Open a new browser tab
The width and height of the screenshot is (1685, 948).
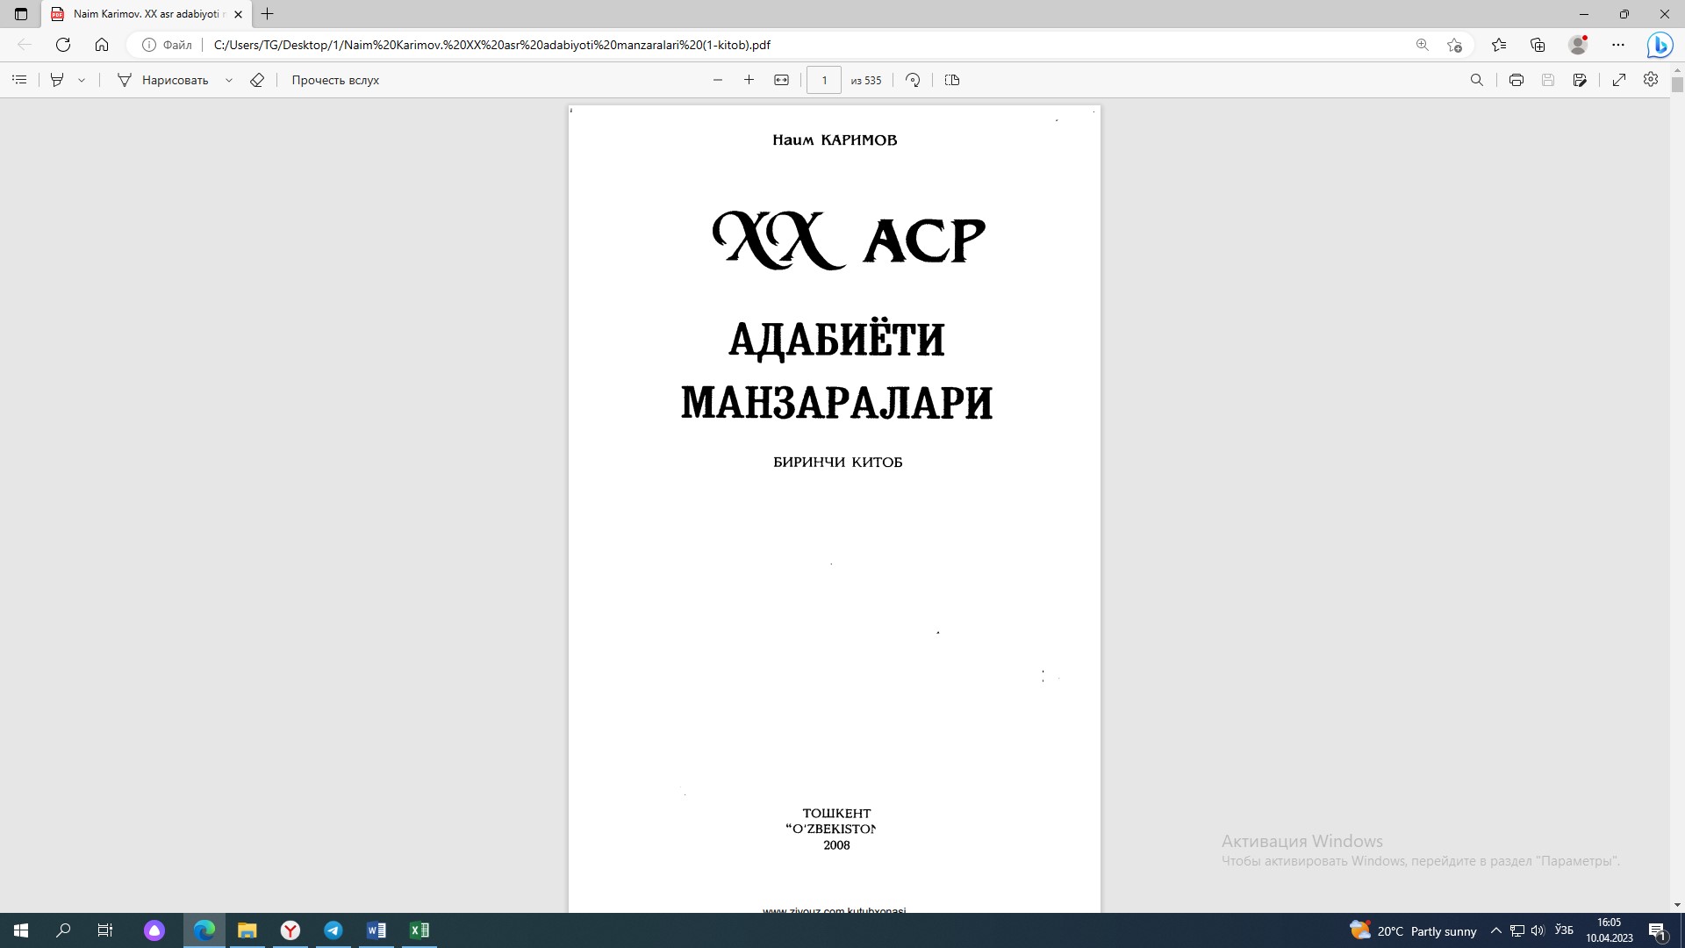(268, 14)
